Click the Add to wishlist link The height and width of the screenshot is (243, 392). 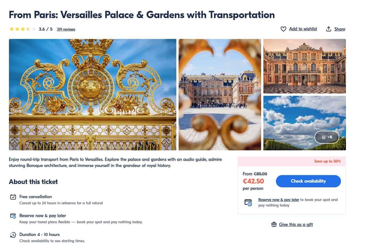tap(303, 29)
